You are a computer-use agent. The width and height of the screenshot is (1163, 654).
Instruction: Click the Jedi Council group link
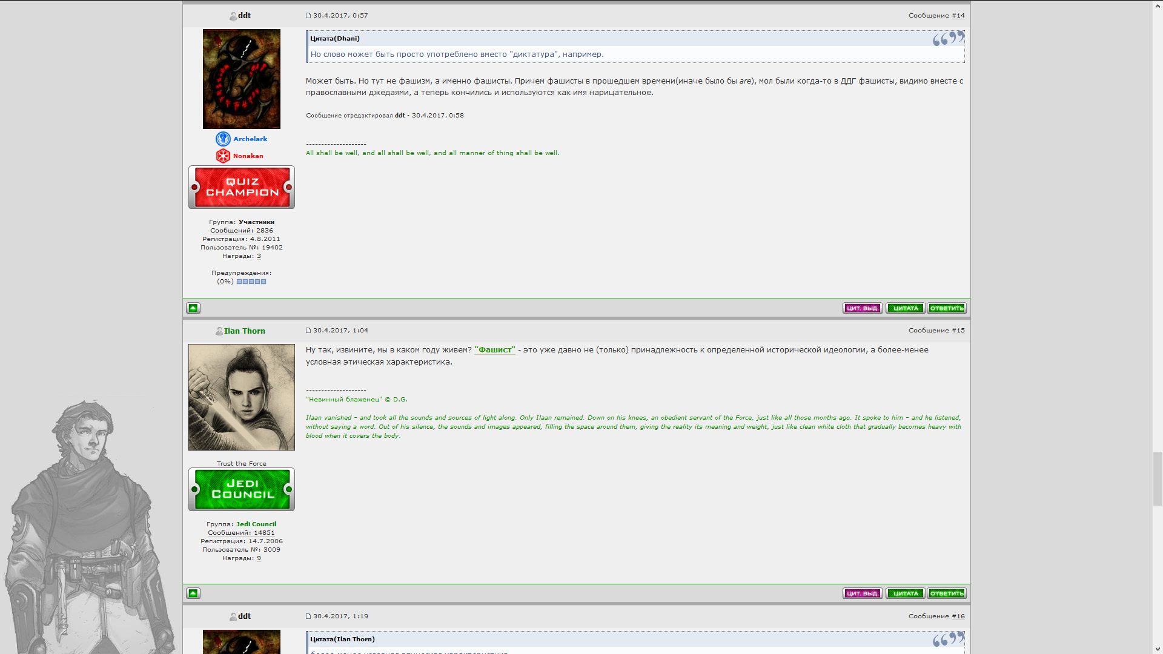pyautogui.click(x=256, y=524)
